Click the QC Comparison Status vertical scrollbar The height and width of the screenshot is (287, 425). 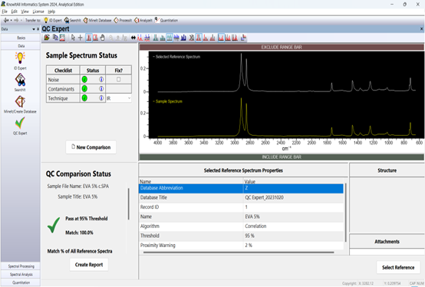[128, 204]
